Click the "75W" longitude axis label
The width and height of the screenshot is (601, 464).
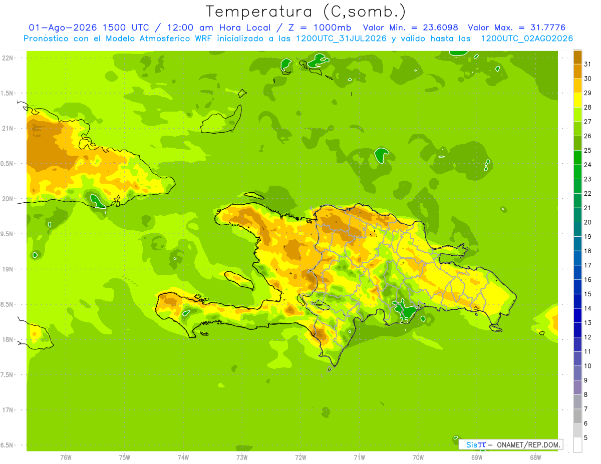click(x=125, y=457)
